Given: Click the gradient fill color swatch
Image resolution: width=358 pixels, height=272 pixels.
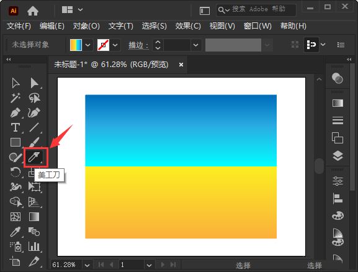Looking at the screenshot, I should (x=76, y=45).
